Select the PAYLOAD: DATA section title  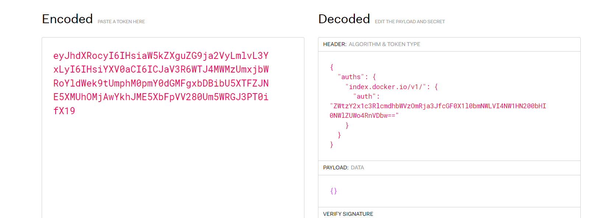point(343,168)
